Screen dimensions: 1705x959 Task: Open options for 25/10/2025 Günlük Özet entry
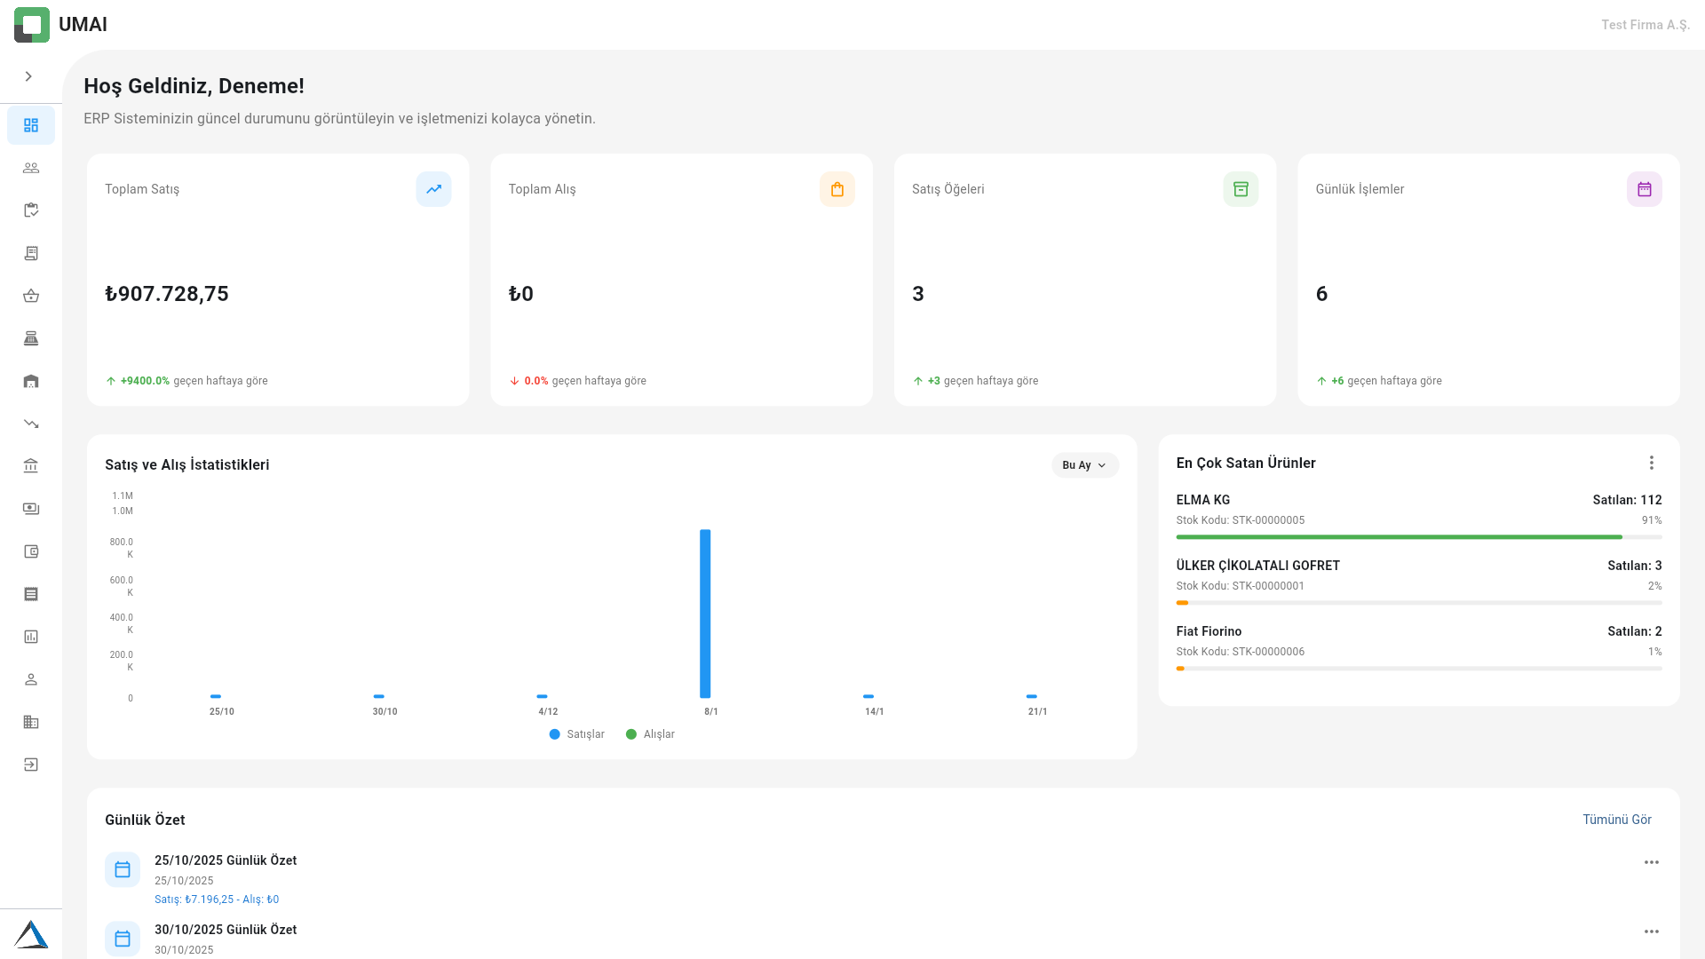coord(1652,861)
